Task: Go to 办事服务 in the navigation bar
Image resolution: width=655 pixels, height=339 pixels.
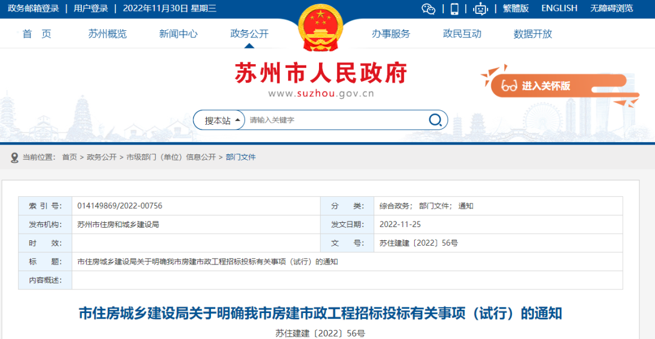Action: click(x=391, y=34)
